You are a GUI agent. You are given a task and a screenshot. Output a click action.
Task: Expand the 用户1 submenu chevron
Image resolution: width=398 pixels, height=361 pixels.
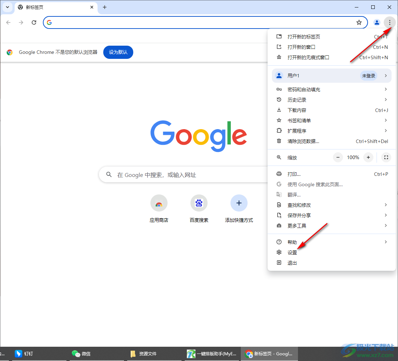point(385,76)
